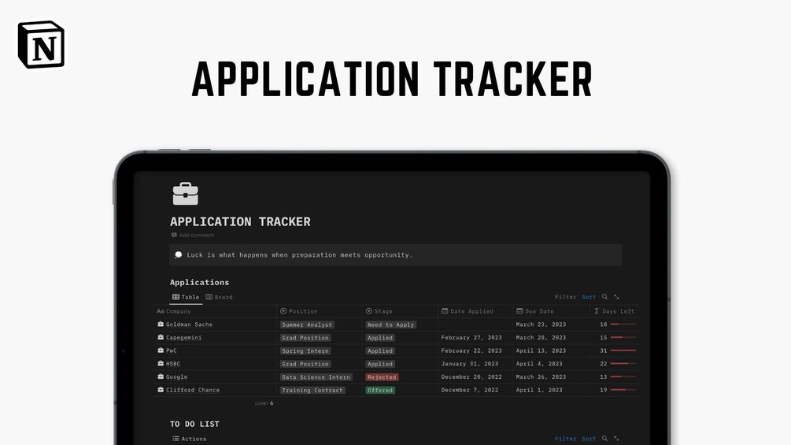Open Filter for To Do List
The image size is (791, 445).
565,439
